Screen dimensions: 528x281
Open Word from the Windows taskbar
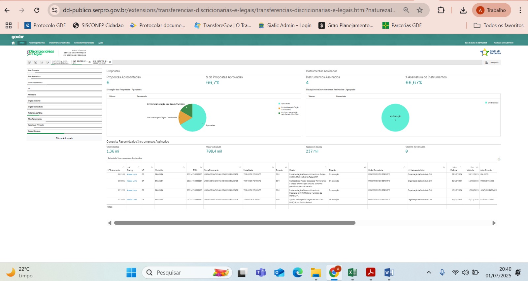pyautogui.click(x=389, y=272)
